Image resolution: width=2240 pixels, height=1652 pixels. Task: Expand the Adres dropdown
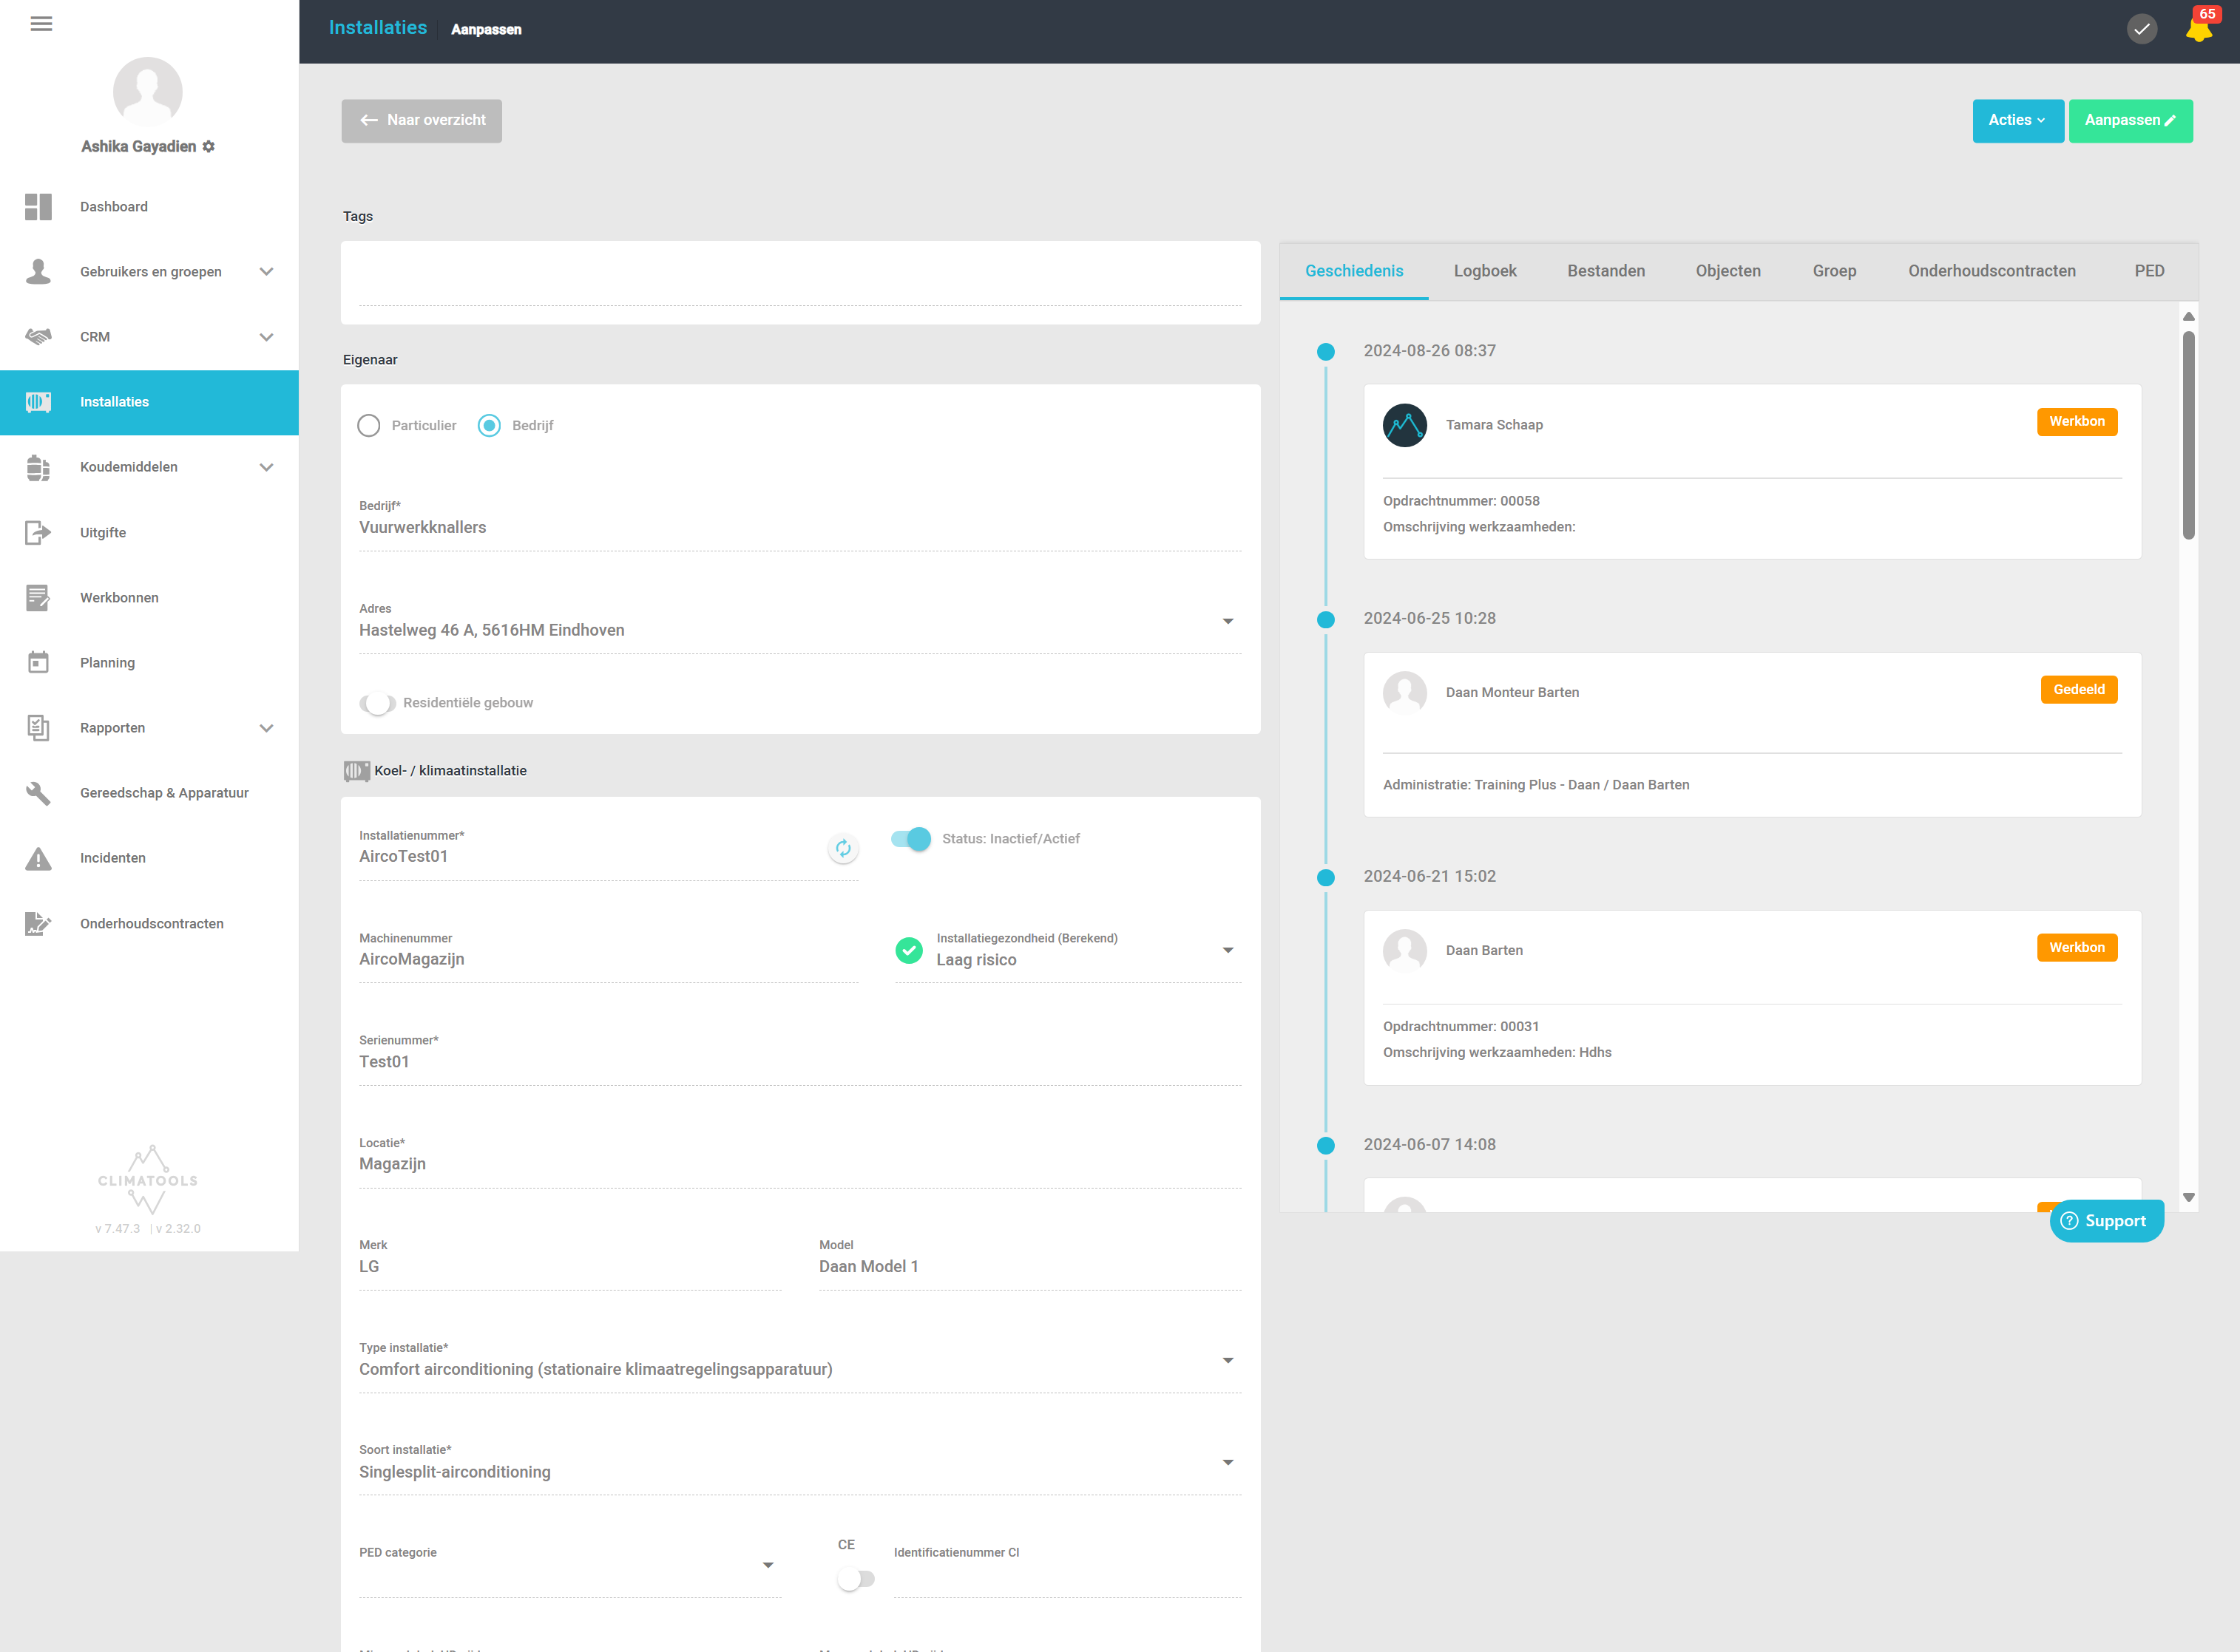tap(1228, 622)
